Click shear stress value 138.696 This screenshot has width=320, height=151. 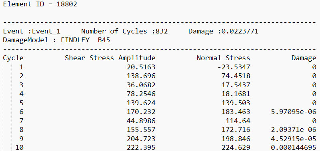pyautogui.click(x=141, y=76)
